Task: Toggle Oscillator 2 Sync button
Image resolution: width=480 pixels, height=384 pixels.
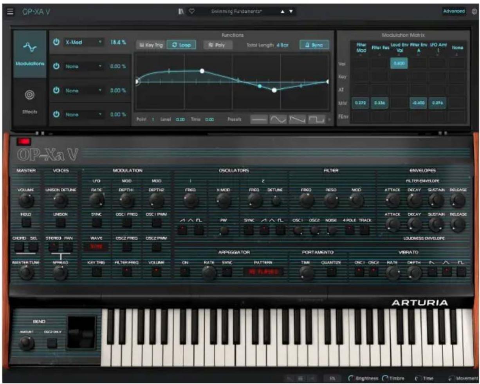Action: tap(249, 229)
